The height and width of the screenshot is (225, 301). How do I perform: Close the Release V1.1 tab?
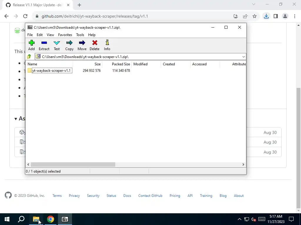pos(68,5)
